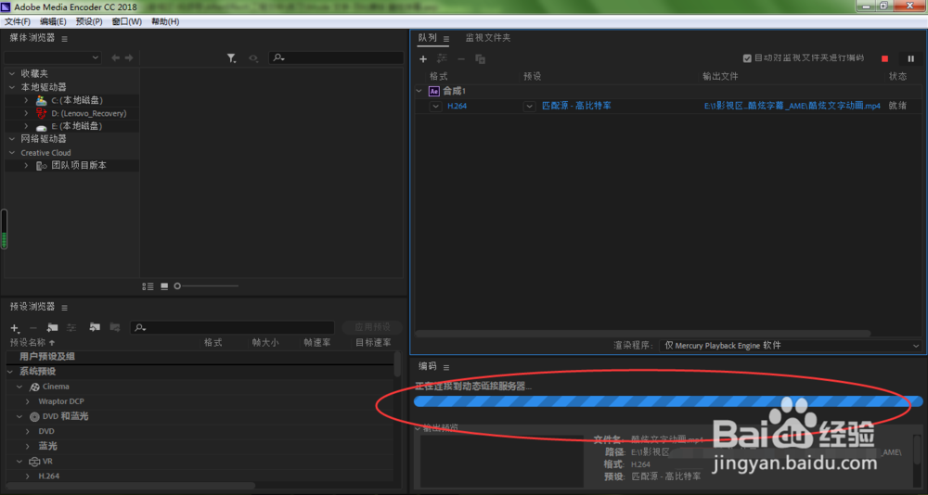Click the H.264 format link in queue
Viewport: 928px width, 495px height.
457,107
